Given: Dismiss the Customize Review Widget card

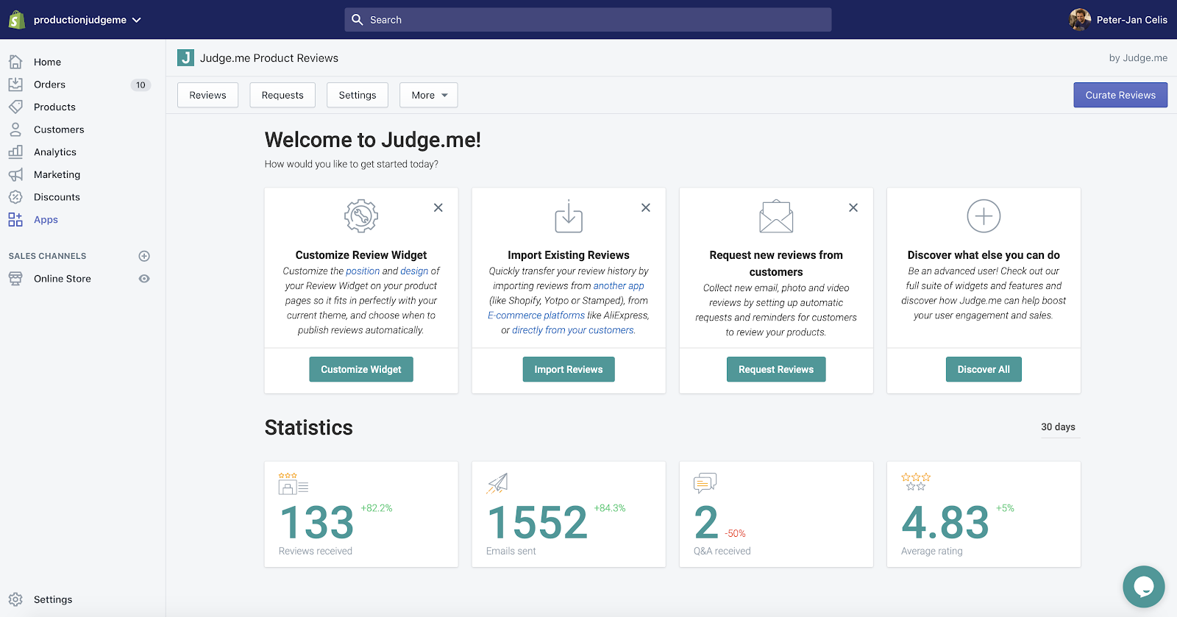Looking at the screenshot, I should [x=438, y=208].
